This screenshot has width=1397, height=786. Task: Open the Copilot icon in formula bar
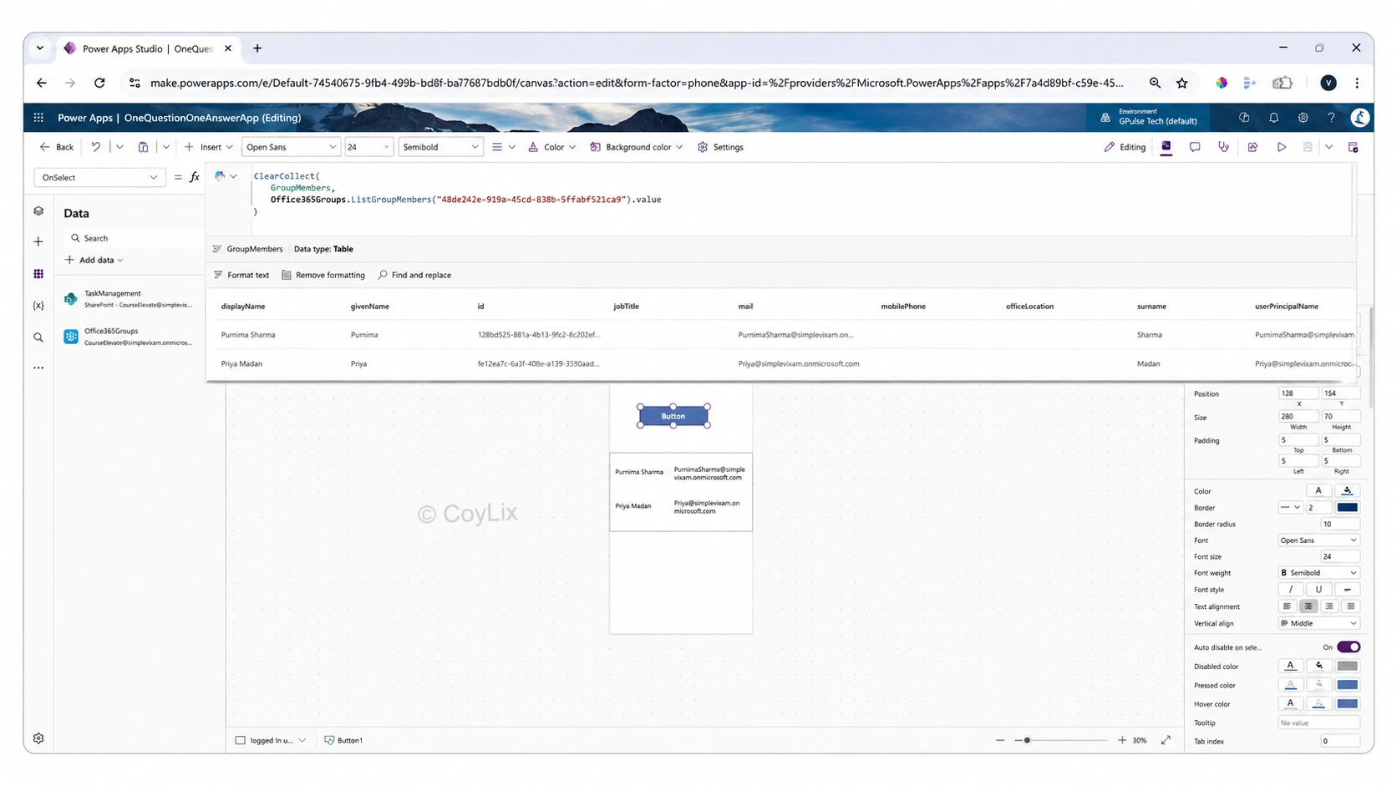[220, 176]
